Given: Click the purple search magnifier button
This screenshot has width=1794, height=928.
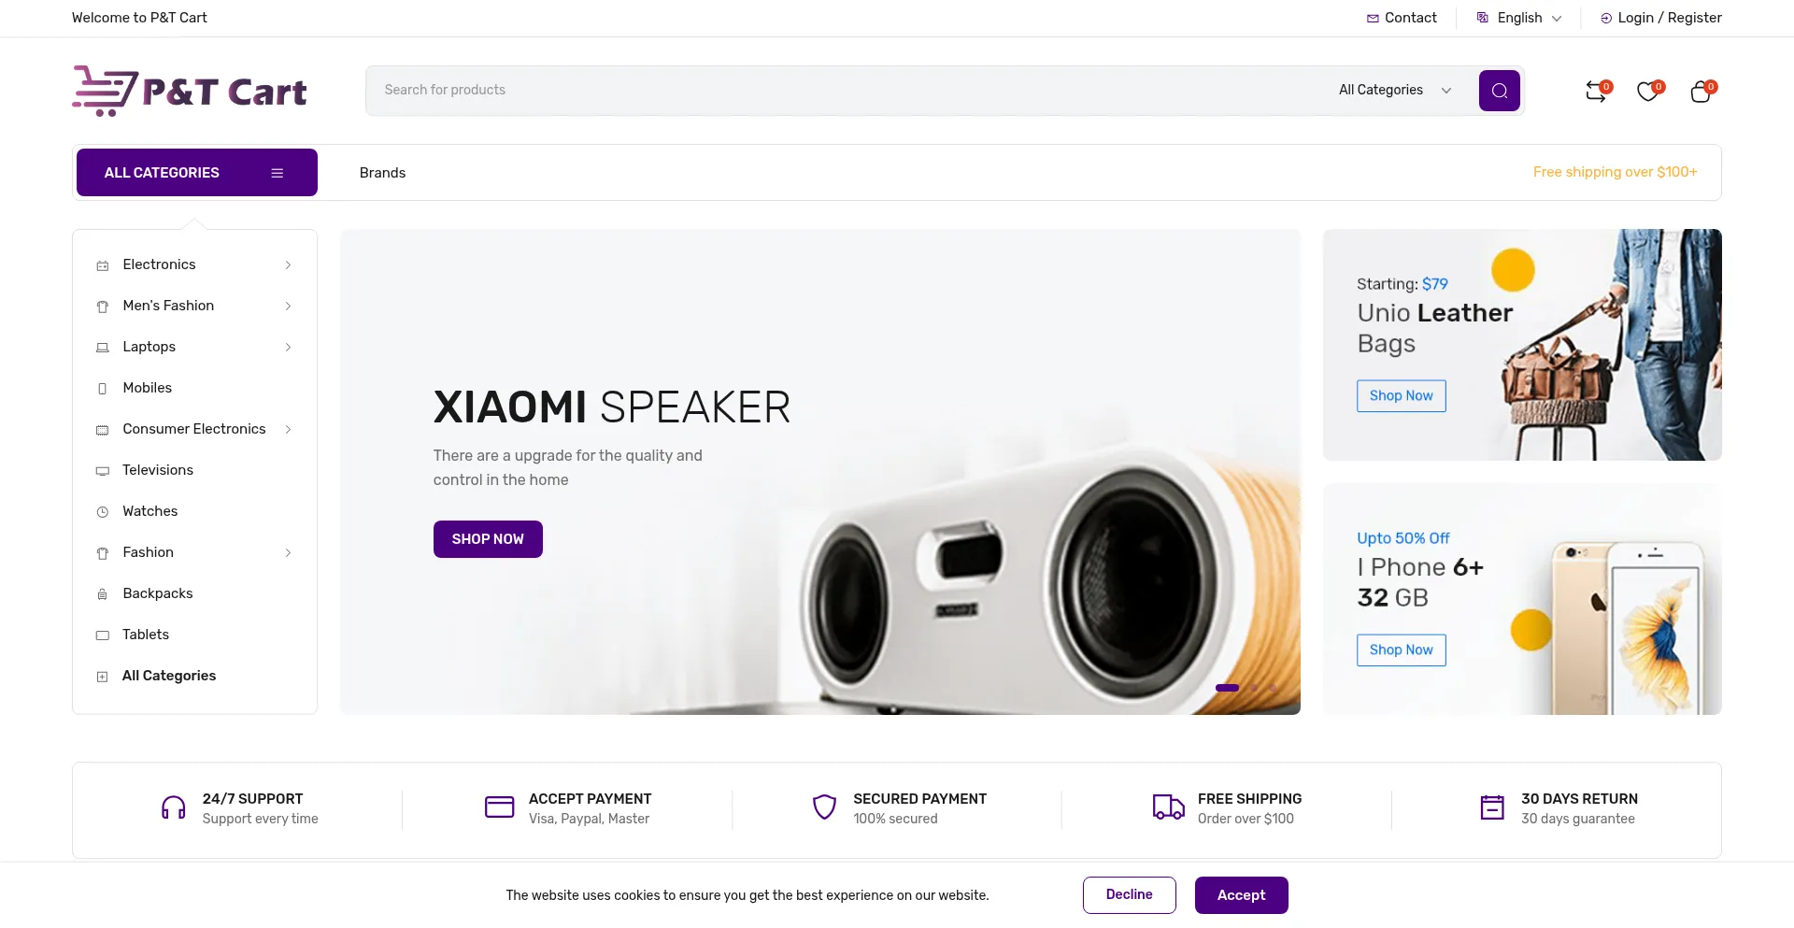Looking at the screenshot, I should pos(1499,91).
